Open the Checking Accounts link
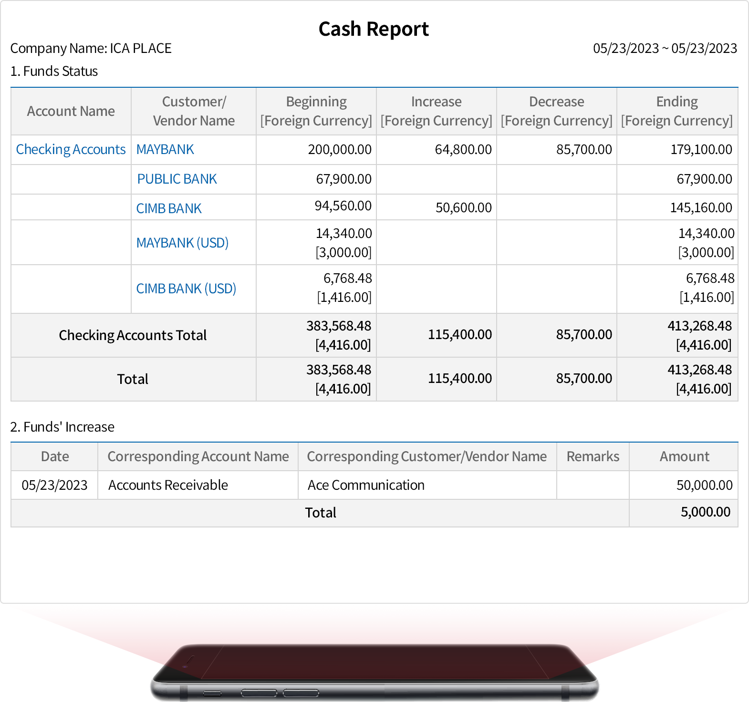Viewport: 749px width, 702px height. [x=71, y=149]
